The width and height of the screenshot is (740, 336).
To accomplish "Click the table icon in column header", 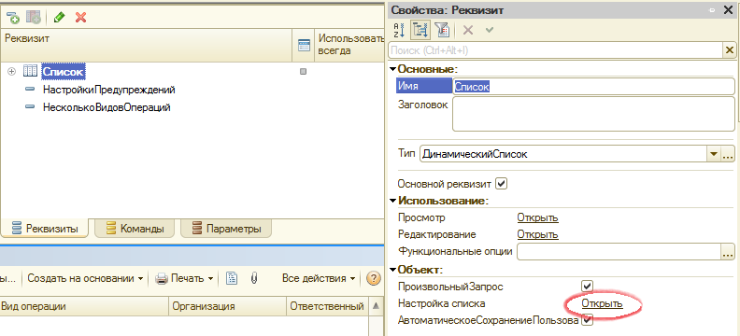I will pyautogui.click(x=305, y=45).
